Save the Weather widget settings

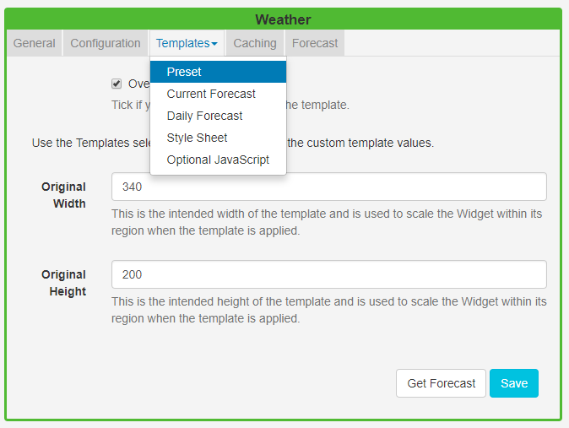513,383
